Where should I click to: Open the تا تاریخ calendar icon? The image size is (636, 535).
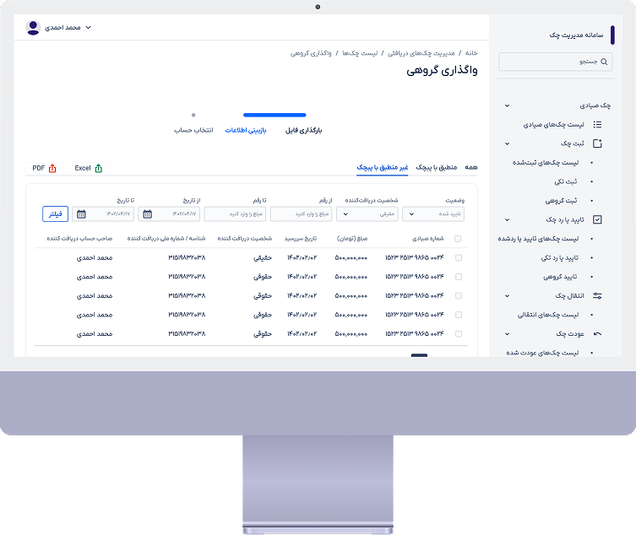(x=81, y=214)
